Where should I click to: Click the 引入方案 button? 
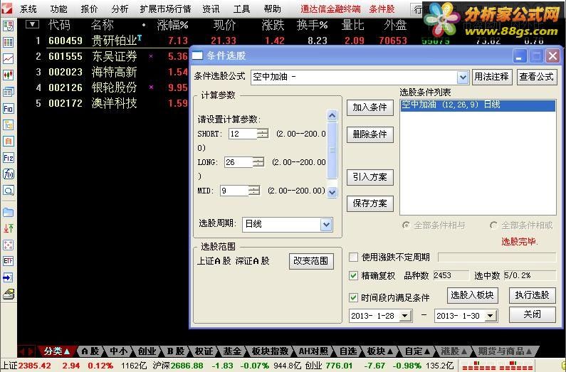(370, 177)
